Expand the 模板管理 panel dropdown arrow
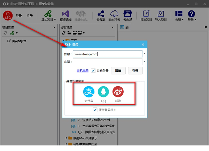Screen dimensions: 209x151 pos(113,27)
